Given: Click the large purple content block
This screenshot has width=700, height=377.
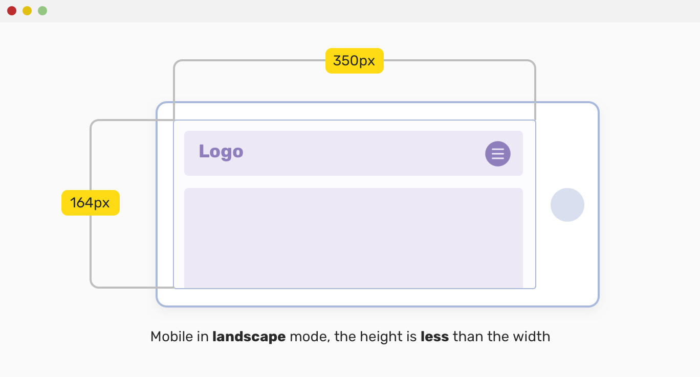Looking at the screenshot, I should click(x=353, y=238).
